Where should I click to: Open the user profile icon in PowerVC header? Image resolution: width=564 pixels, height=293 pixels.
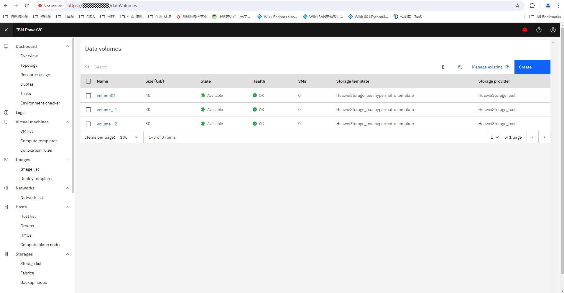553,30
